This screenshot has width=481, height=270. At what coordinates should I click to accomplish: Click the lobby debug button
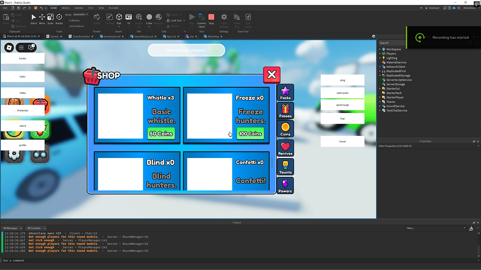click(23, 93)
